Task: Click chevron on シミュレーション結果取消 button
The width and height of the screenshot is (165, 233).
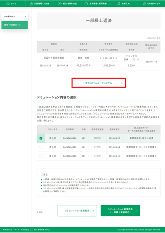Action: click(x=93, y=211)
